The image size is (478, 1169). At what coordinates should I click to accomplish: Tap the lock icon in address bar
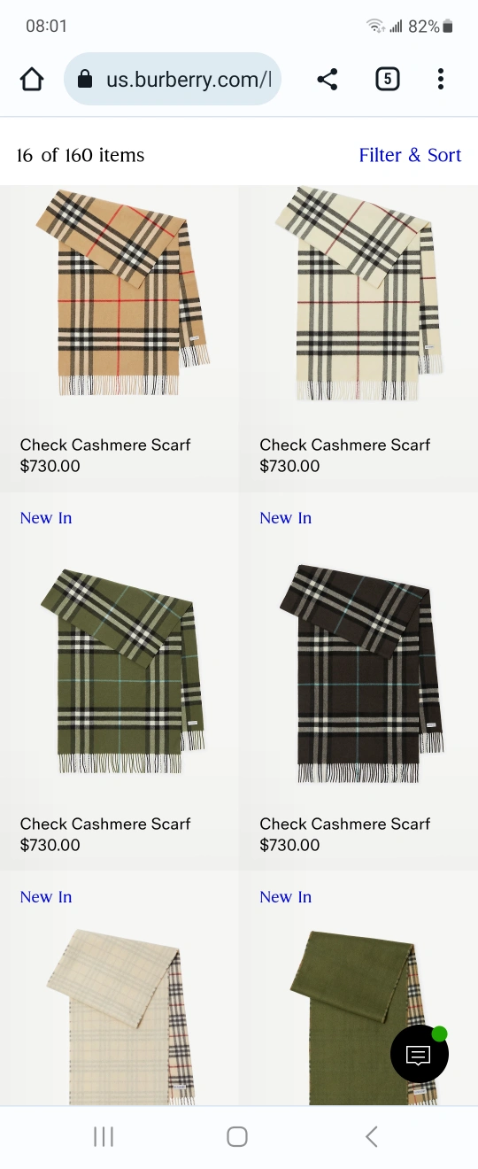pos(85,80)
